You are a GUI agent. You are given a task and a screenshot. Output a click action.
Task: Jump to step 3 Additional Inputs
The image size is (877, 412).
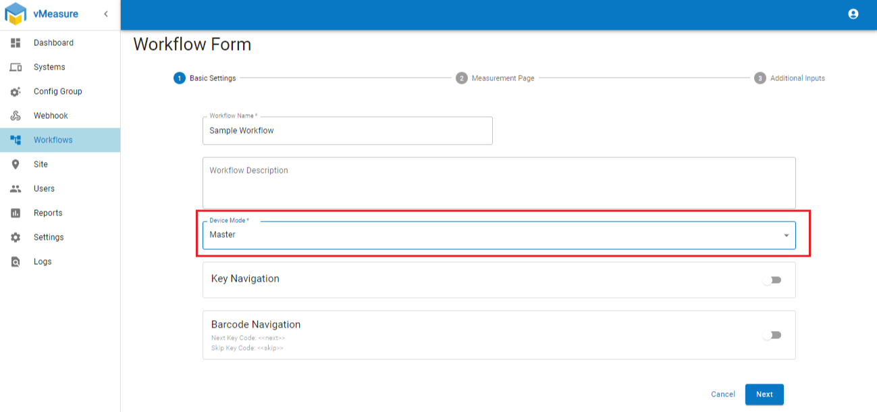[x=789, y=78]
